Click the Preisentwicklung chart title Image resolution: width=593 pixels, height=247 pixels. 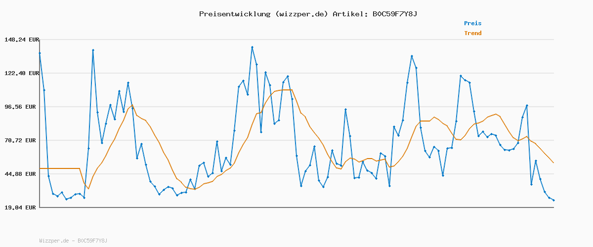[308, 14]
